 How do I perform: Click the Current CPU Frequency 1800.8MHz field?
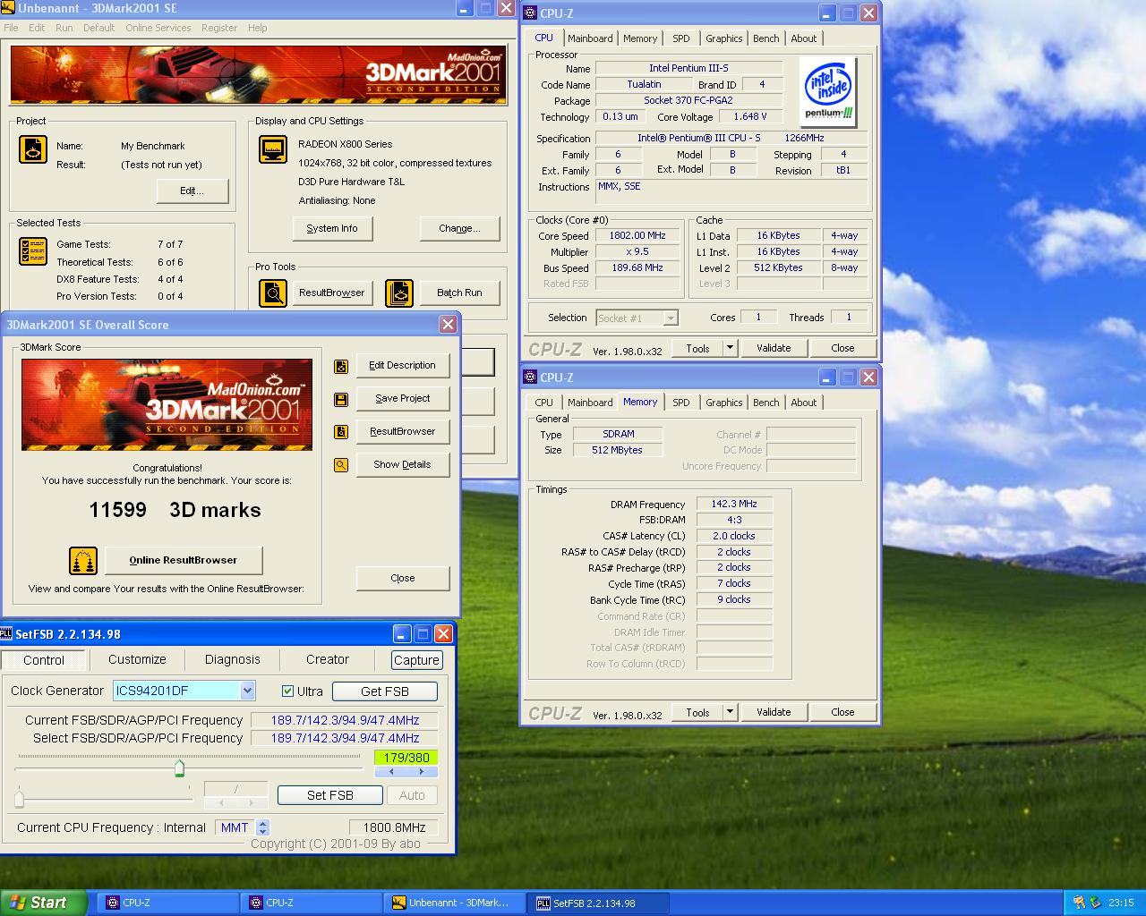coord(394,828)
